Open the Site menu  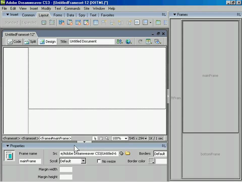[x=86, y=9]
